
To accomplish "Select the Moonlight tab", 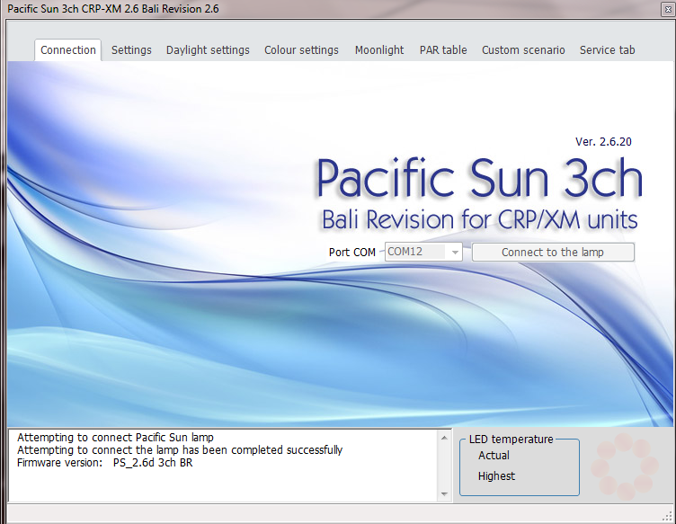I will click(x=379, y=50).
